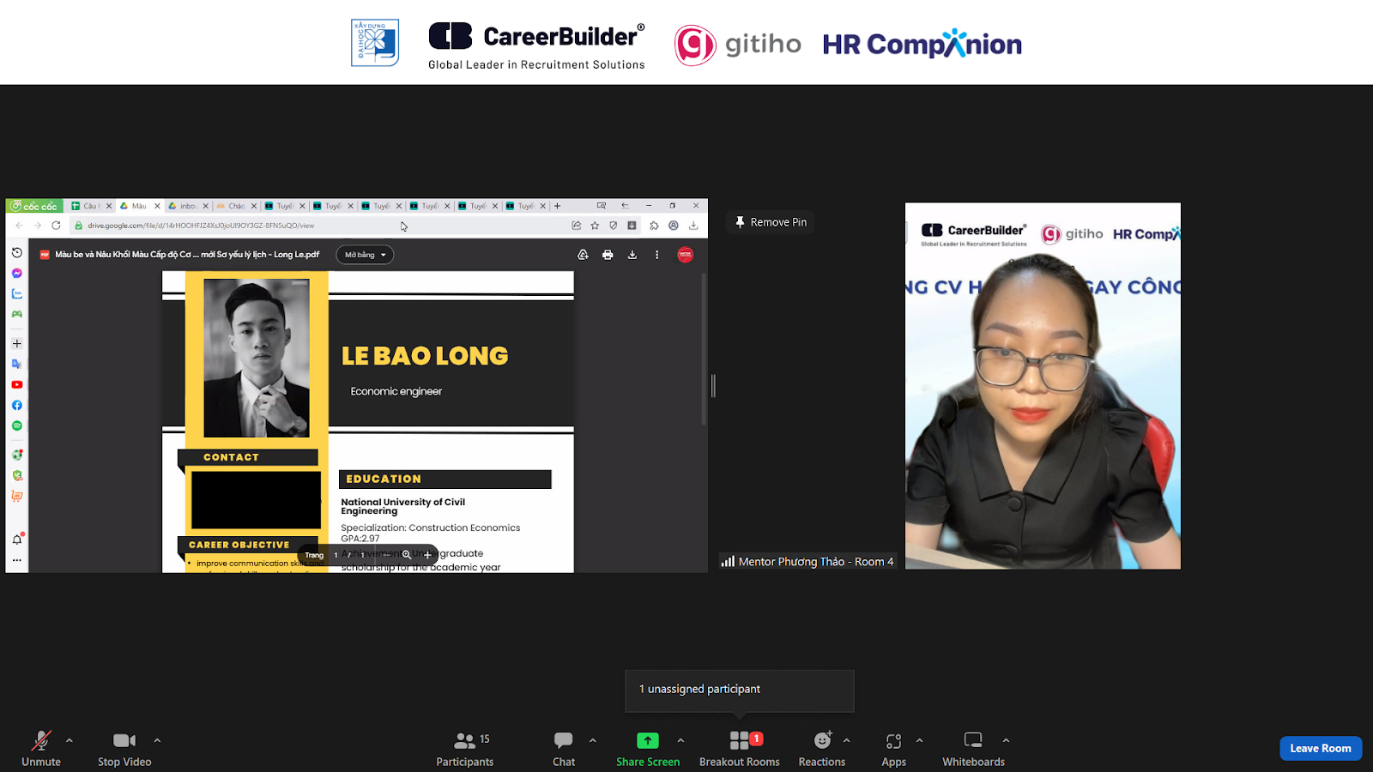Expand arrow beside Whiteboards
Screen dimensions: 1373x772
[x=1007, y=740]
